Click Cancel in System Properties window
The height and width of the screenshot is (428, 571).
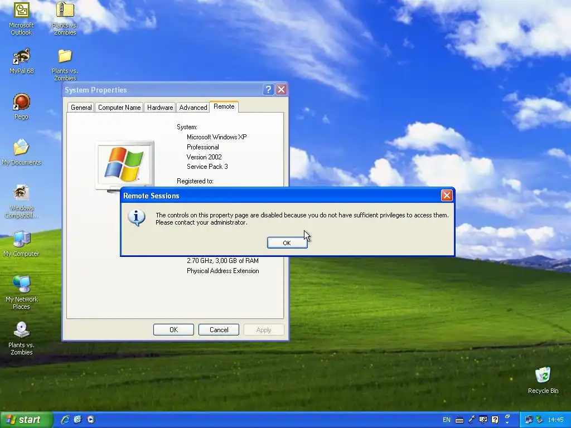click(219, 330)
